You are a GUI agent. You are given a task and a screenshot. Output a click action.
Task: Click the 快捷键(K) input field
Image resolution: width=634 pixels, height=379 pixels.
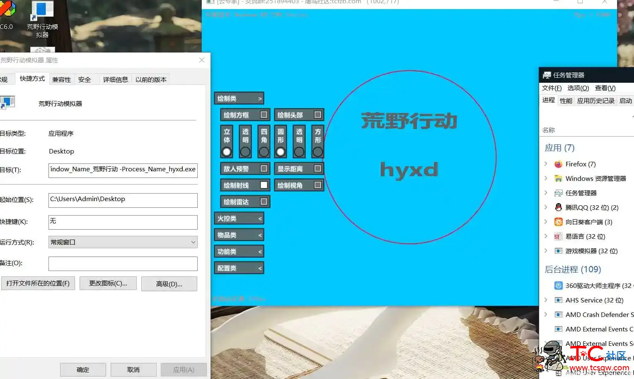tap(123, 222)
